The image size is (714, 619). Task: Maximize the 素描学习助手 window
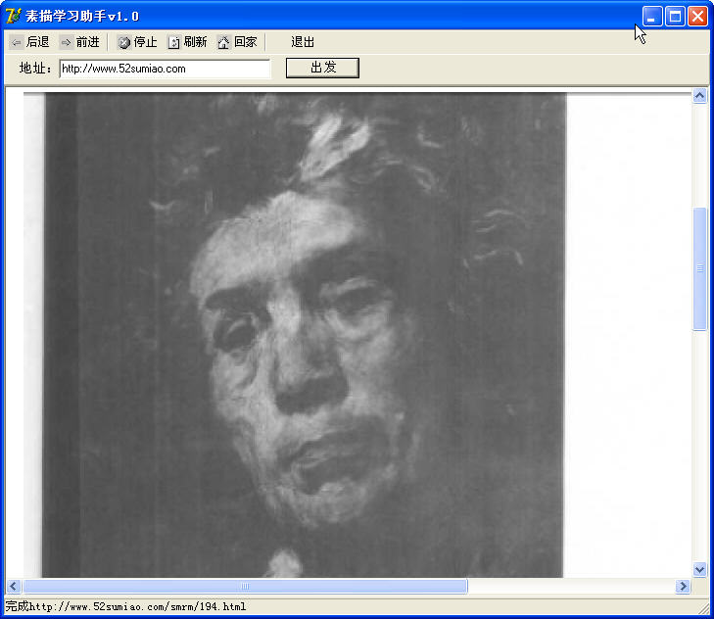coord(675,17)
